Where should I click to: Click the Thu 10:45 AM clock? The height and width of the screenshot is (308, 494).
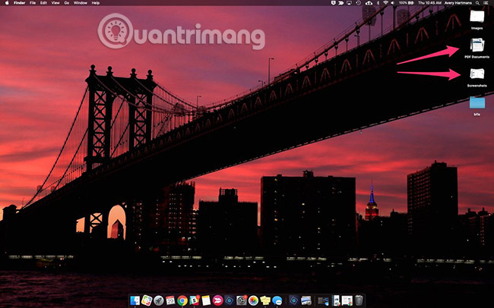pyautogui.click(x=429, y=3)
